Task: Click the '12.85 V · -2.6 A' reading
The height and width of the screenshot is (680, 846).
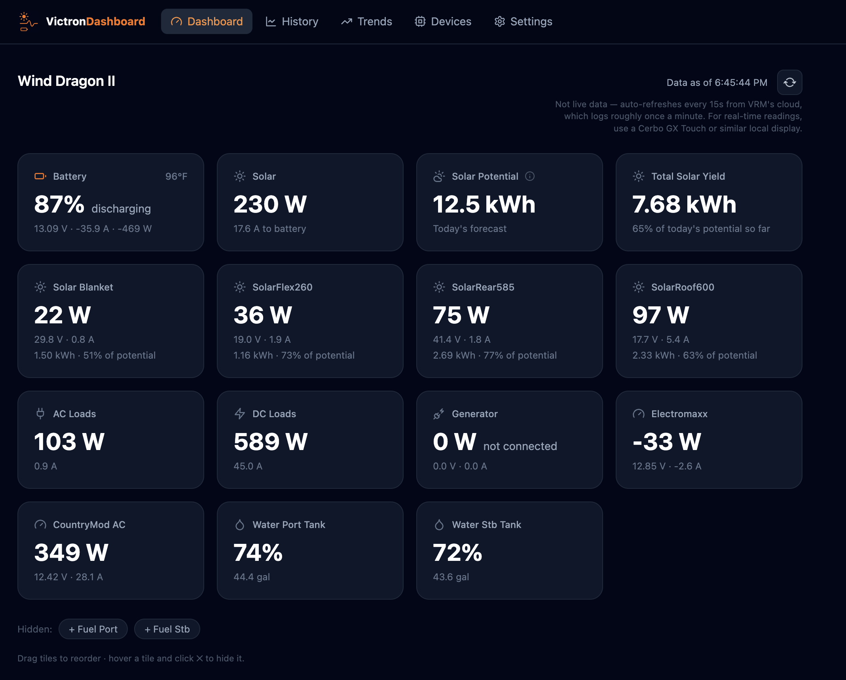Action: [667, 466]
